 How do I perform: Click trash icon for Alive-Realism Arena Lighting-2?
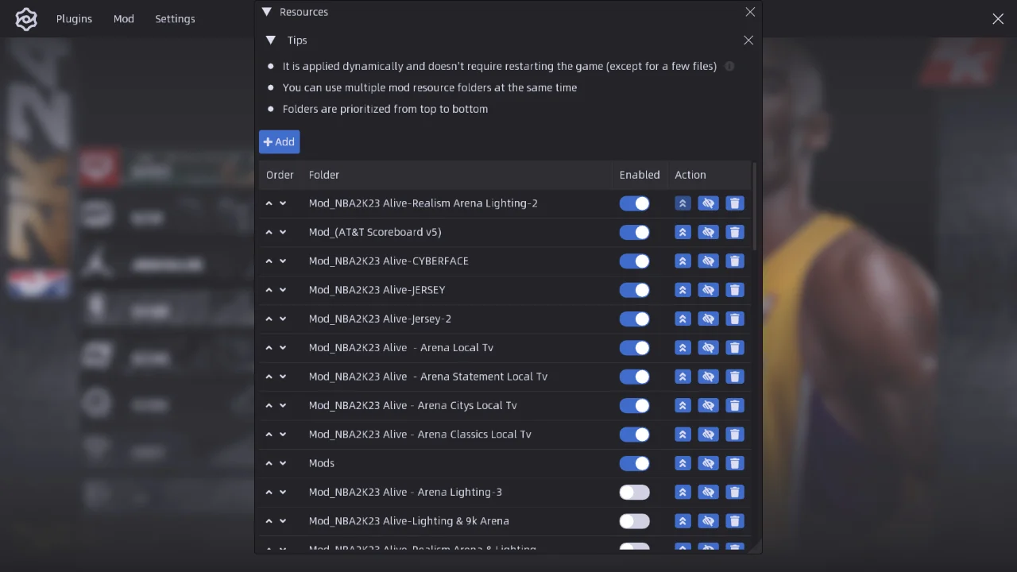click(x=735, y=203)
